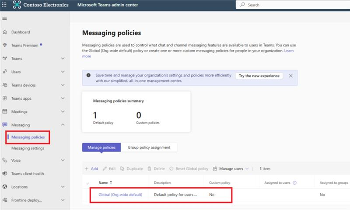Image resolution: width=350 pixels, height=210 pixels.
Task: Click the plus icon beside Add
Action: coord(87,169)
